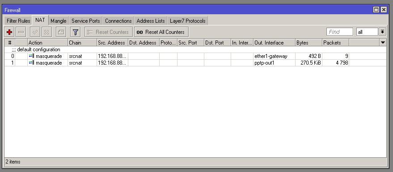Click the comment icon in toolbar

tap(61, 32)
